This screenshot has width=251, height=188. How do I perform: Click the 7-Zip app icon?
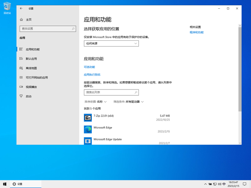(x=88, y=118)
